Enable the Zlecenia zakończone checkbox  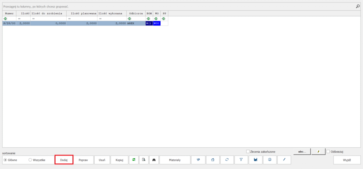click(x=248, y=152)
